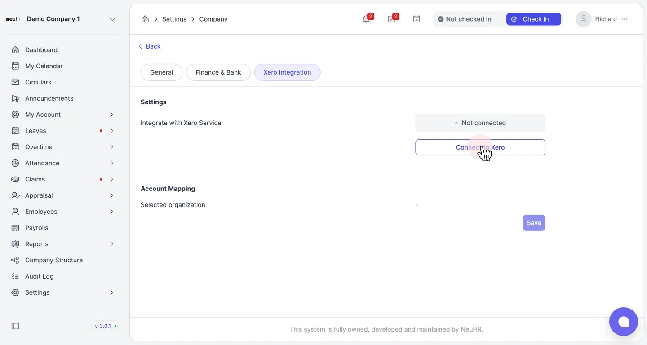This screenshot has width=647, height=345.
Task: Select the Xero Integration tab
Action: click(287, 72)
